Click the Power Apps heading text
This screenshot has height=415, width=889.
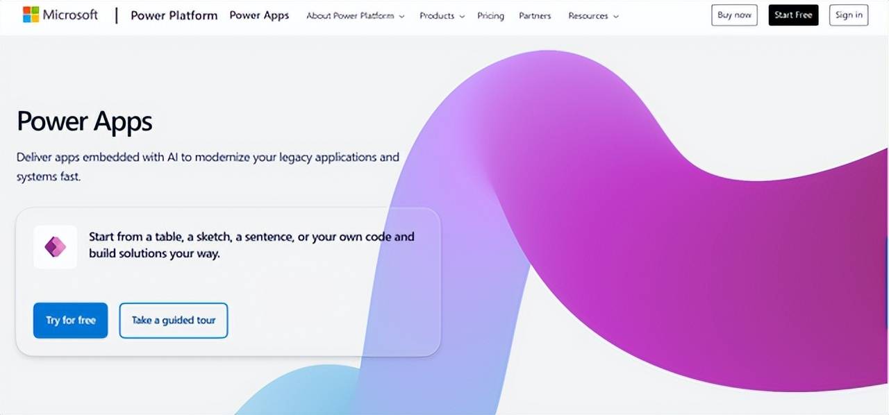click(x=85, y=121)
